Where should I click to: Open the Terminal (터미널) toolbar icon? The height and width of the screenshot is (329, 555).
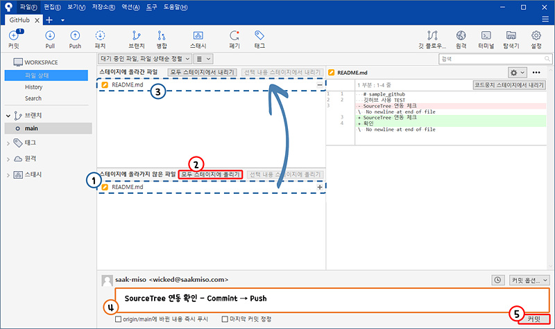coord(486,39)
